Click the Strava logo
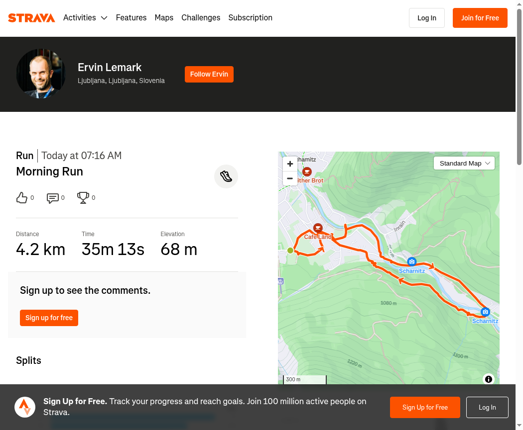 coord(32,17)
